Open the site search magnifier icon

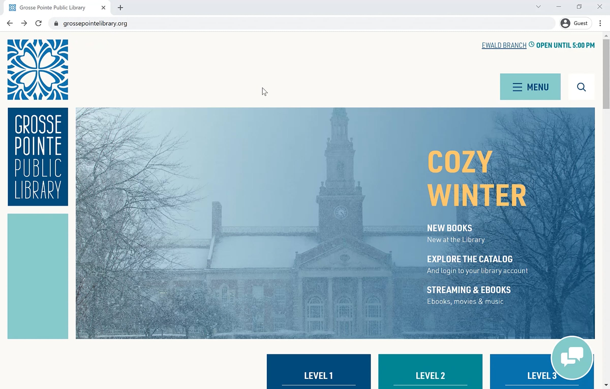pyautogui.click(x=581, y=87)
